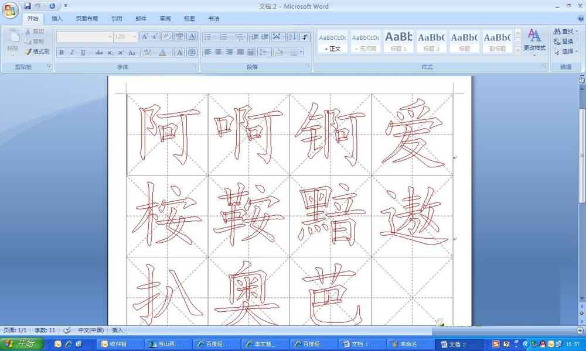Click the decrease indent icon
The height and width of the screenshot is (351, 586).
(x=254, y=36)
